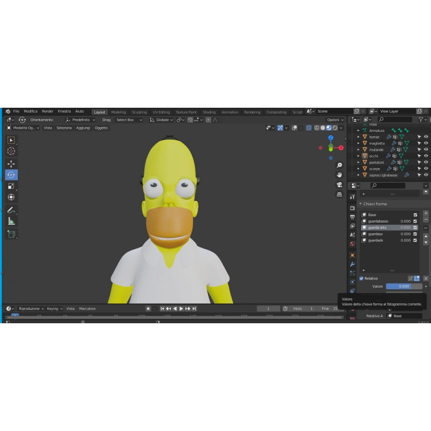
Task: Add a new shape key with plus button
Action: (426, 213)
